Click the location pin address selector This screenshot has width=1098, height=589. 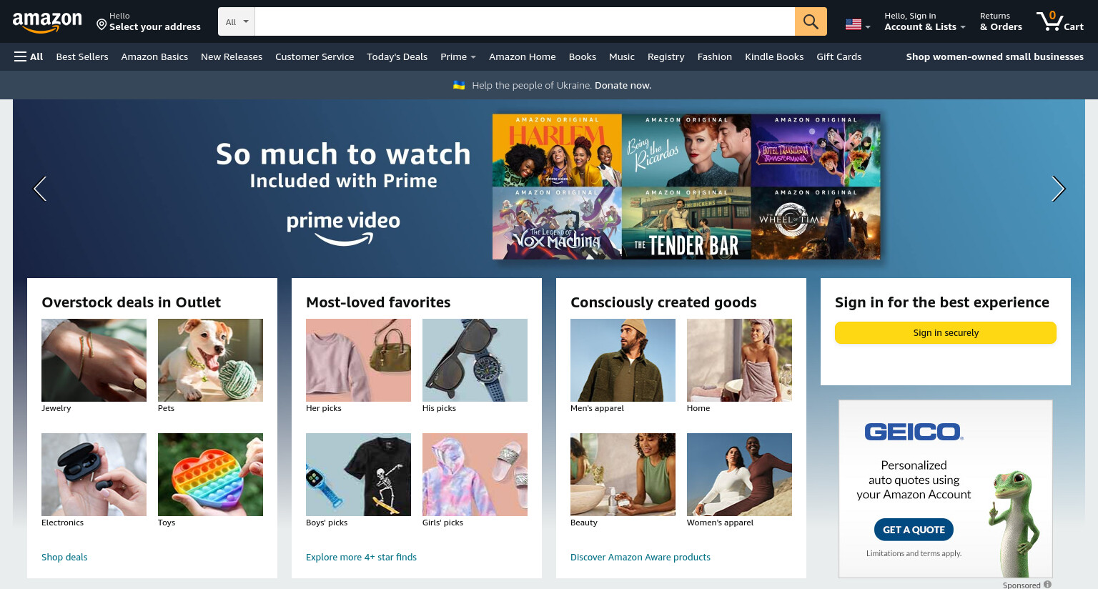point(149,21)
